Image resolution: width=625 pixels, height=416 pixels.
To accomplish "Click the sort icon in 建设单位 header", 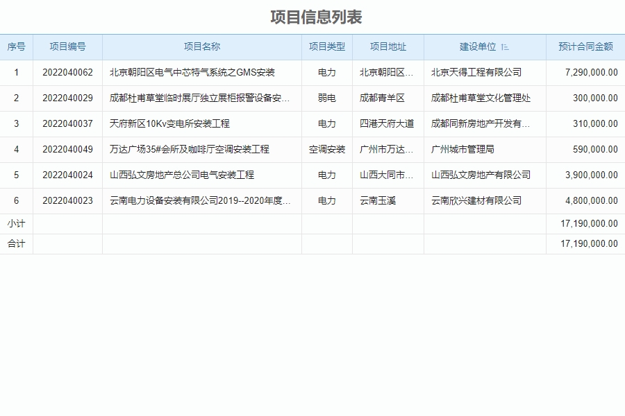I will click(x=505, y=47).
